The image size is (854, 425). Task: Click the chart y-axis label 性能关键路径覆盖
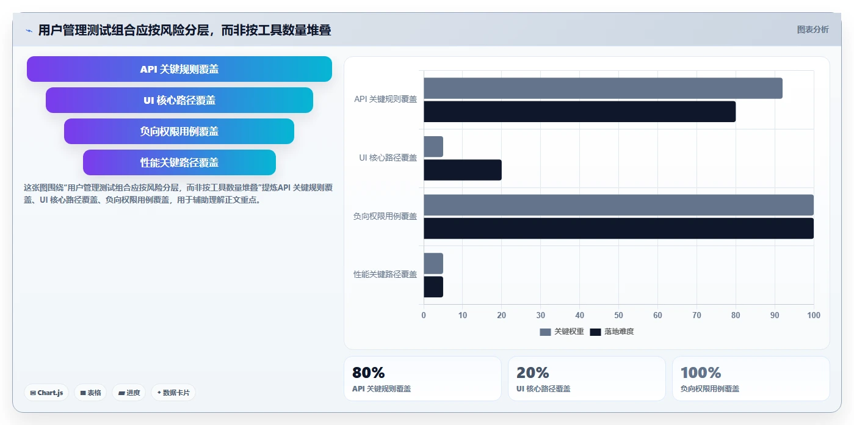[x=385, y=275]
